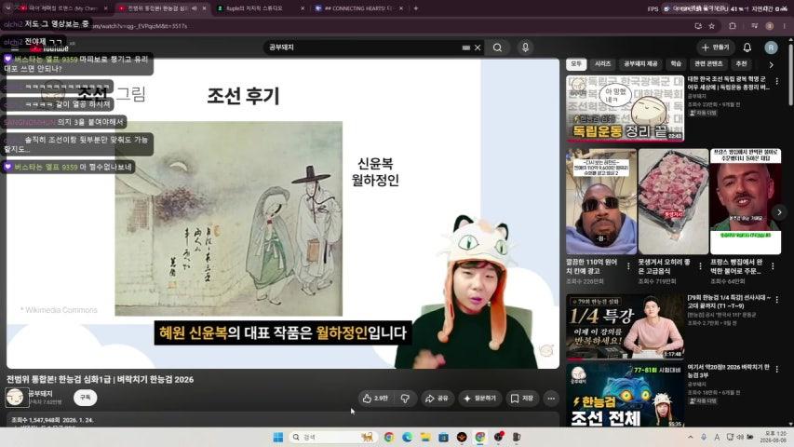Open the account avatar menu
Viewport: 794px width, 447px height.
point(771,47)
